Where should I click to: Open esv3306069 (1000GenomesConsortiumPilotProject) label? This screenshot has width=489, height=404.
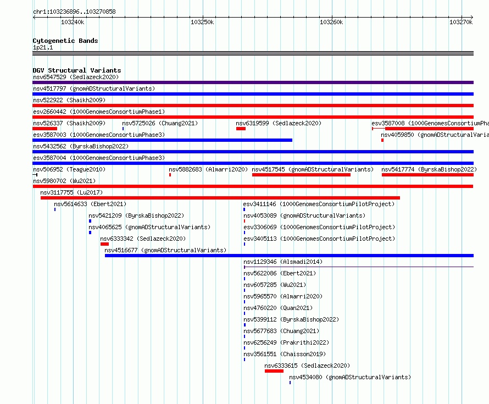click(319, 227)
